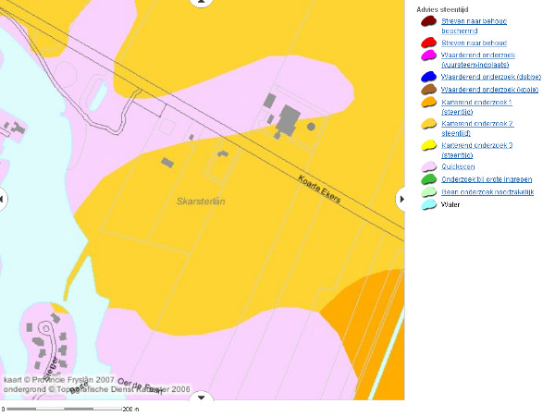Click the orange 'Karterend onderzoek 1' swatch
The height and width of the screenshot is (416, 543).
(x=428, y=102)
